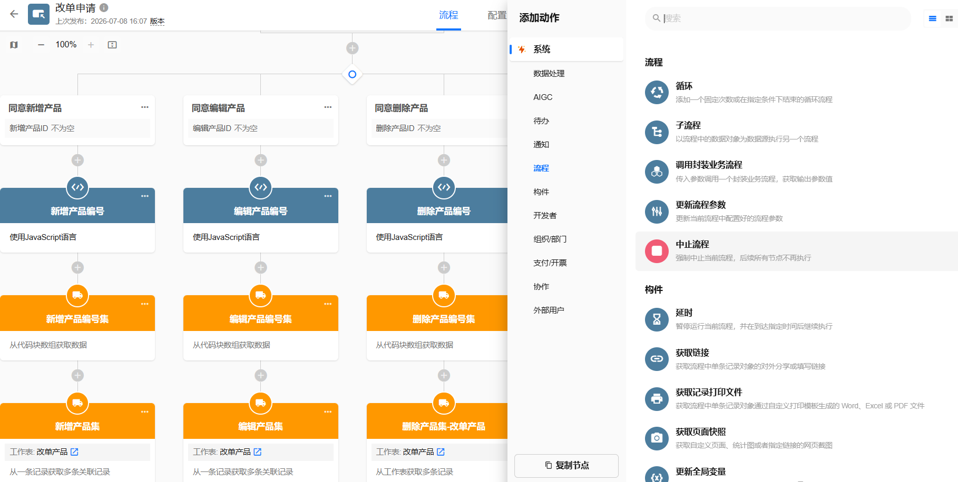Open more menu on 新增产品编号 node
The width and height of the screenshot is (958, 482).
tap(145, 196)
